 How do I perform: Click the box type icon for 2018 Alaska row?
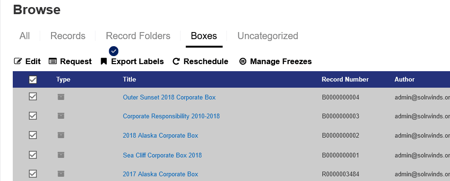point(61,135)
